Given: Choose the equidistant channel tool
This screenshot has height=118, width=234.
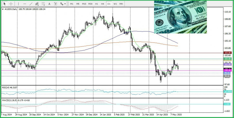Looking at the screenshot, I should coord(37,4).
